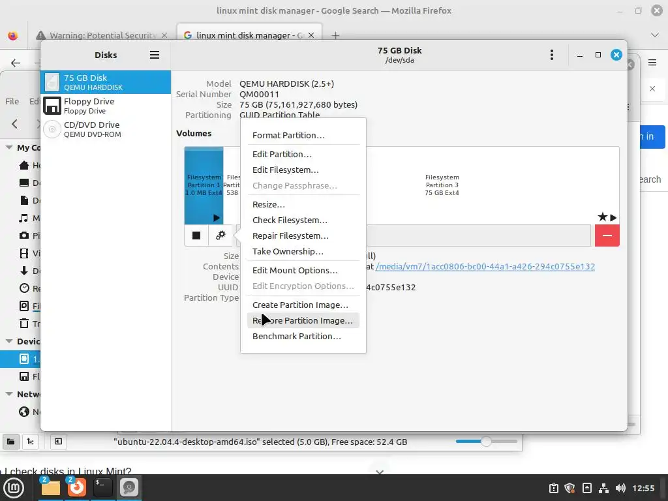The image size is (668, 501).
Task: Maximize the Disks window
Action: (598, 55)
